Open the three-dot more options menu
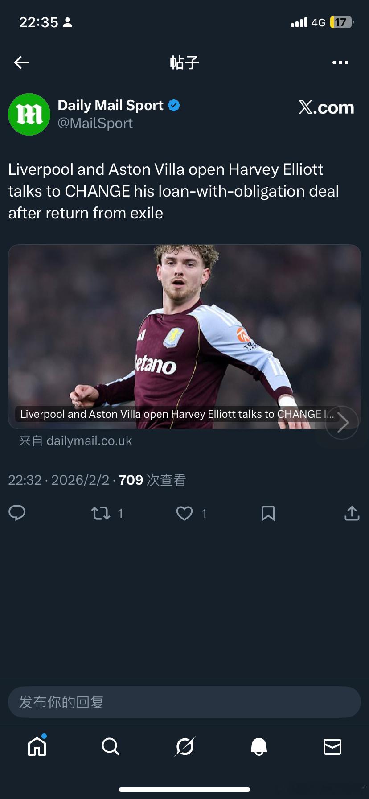 click(x=340, y=62)
